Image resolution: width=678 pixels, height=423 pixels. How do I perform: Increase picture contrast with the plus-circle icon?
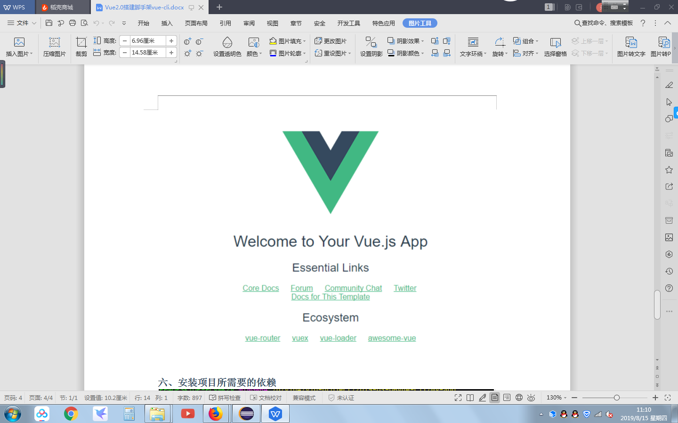click(x=187, y=41)
